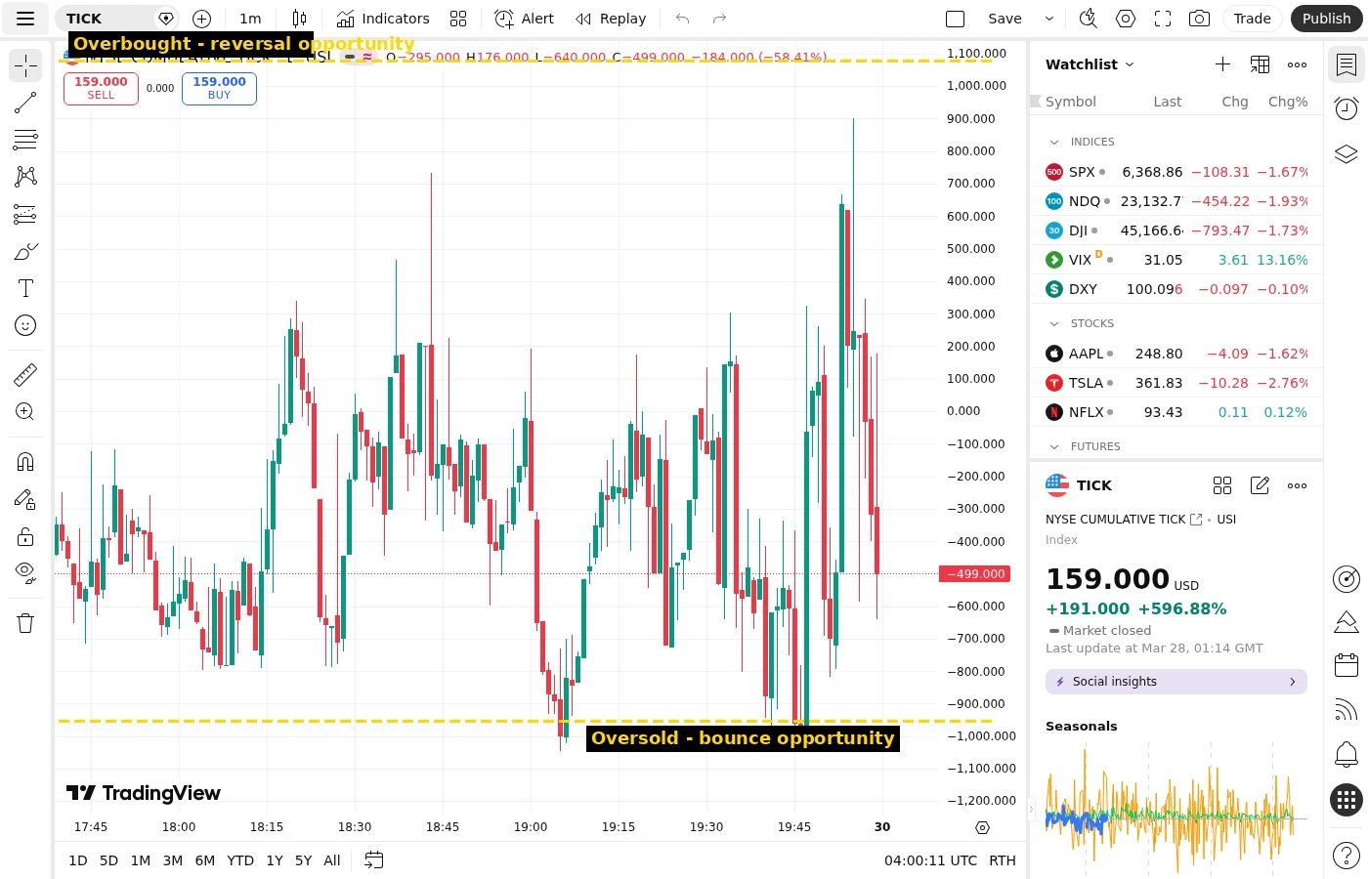1368x879 pixels.
Task: Collapse the FUTURES section
Action: click(x=1054, y=447)
